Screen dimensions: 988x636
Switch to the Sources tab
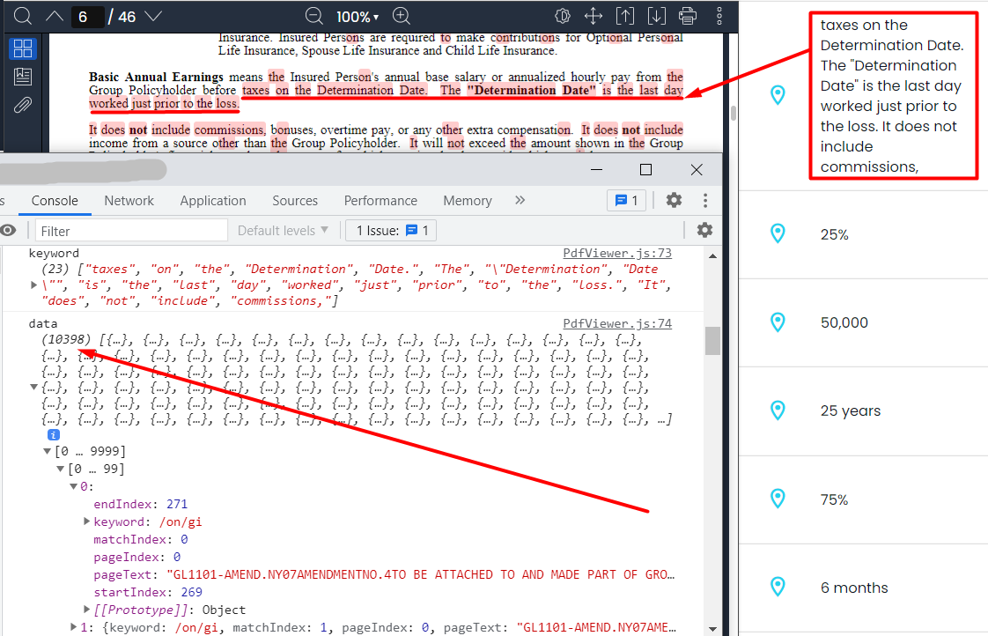pyautogui.click(x=295, y=201)
